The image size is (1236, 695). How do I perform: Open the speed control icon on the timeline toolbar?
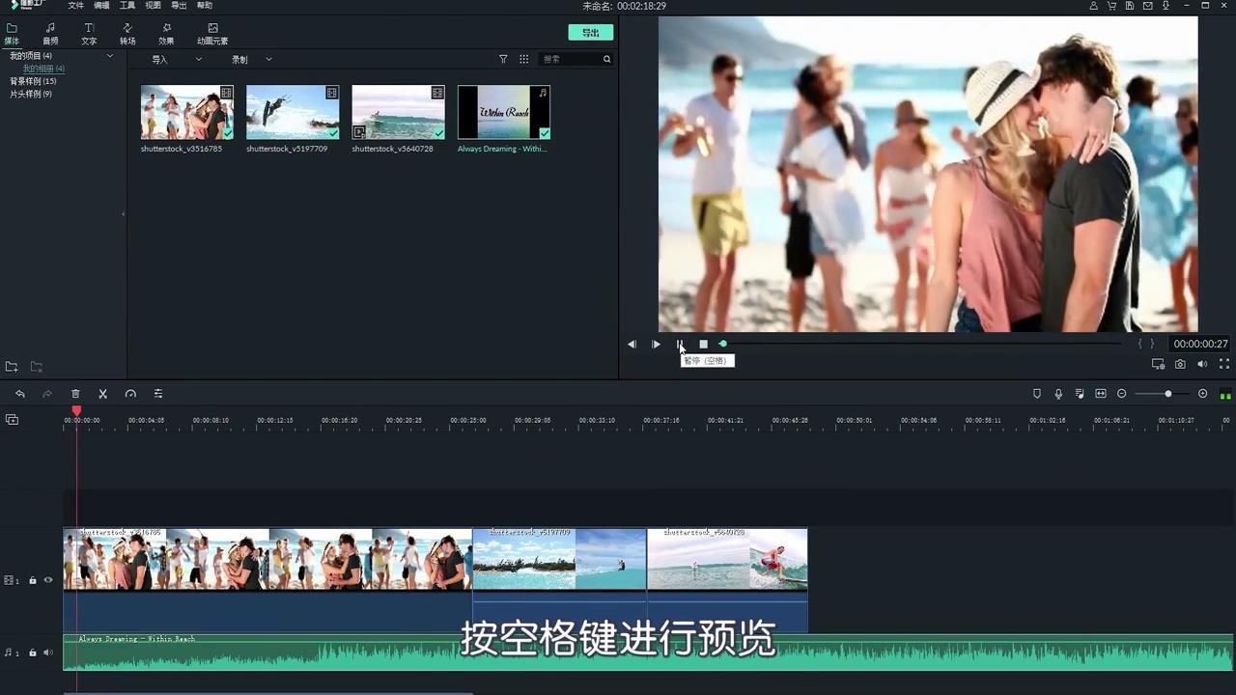130,394
